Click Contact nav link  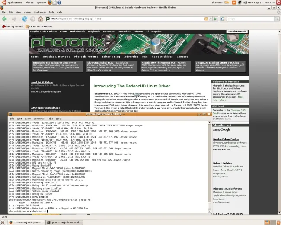tap(182, 57)
